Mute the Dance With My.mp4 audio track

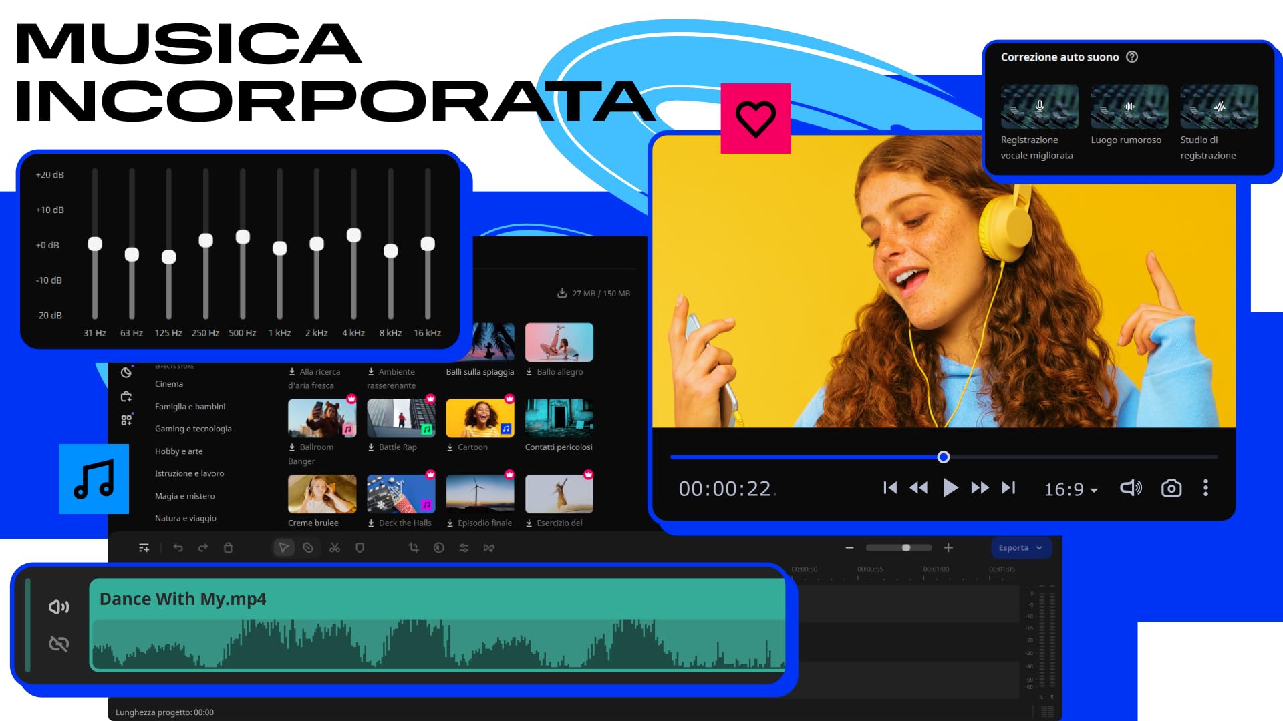[x=59, y=606]
